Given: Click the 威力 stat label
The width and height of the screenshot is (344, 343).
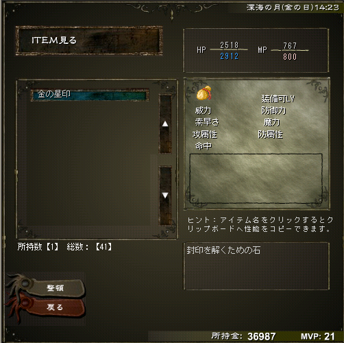Looking at the screenshot, I should pos(203,110).
